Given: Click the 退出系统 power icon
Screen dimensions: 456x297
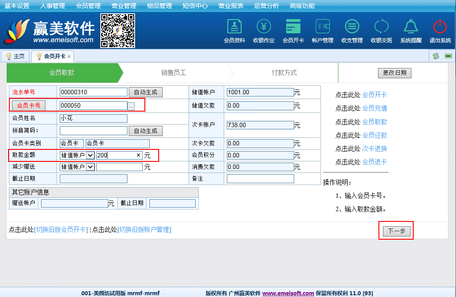Looking at the screenshot, I should point(440,28).
